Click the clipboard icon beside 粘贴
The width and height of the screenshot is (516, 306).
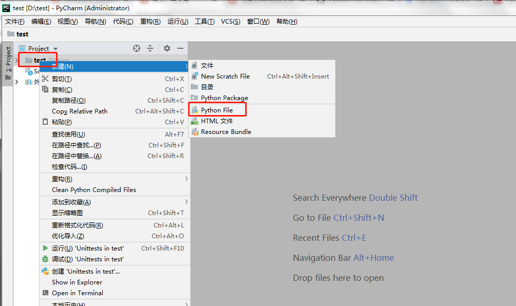coord(45,122)
